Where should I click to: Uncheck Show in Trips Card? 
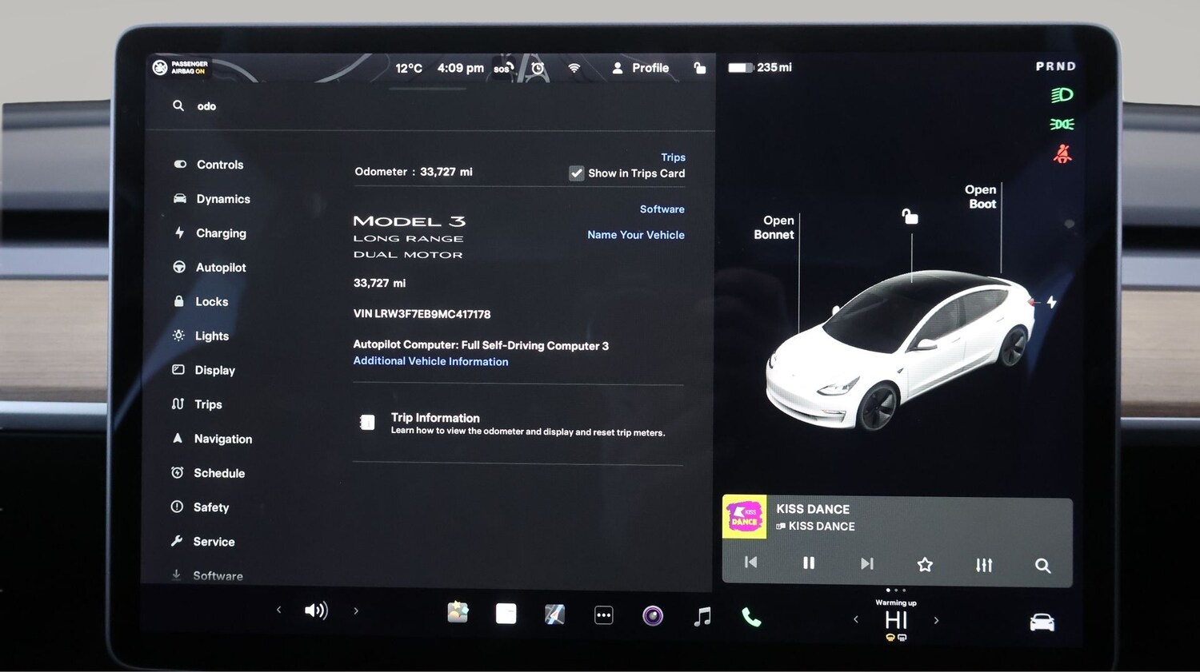[577, 173]
